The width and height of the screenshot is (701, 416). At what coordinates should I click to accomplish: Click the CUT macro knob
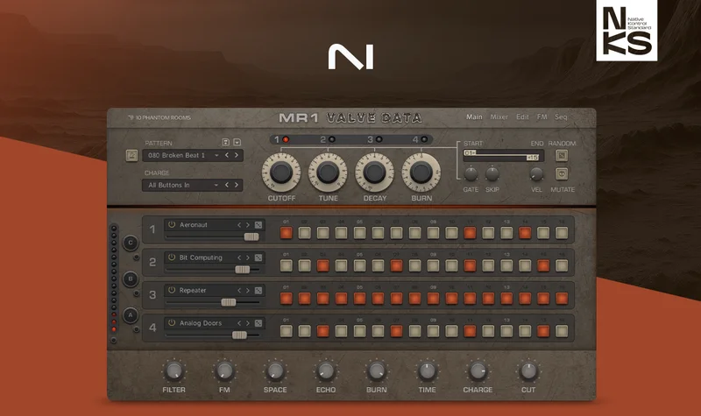coord(528,370)
